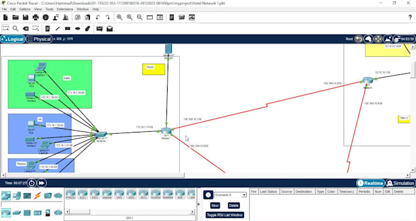
Task: Zoom out of the workspace
Action: (140, 18)
